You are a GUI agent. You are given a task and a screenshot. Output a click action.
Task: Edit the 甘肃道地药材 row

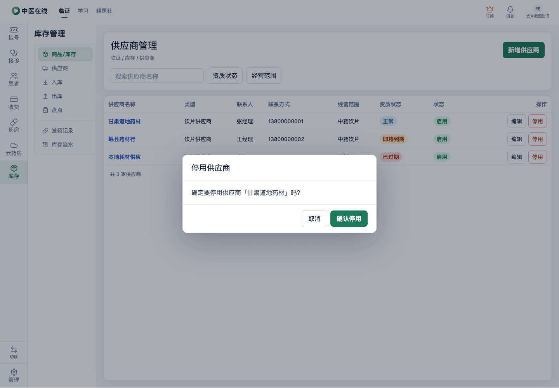click(x=517, y=121)
